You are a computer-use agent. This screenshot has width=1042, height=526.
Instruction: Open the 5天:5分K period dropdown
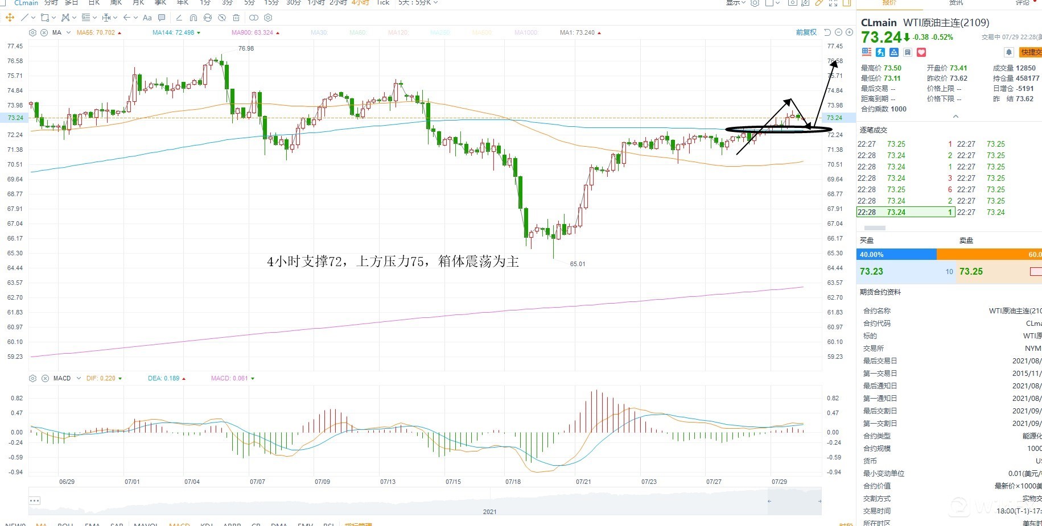click(418, 3)
